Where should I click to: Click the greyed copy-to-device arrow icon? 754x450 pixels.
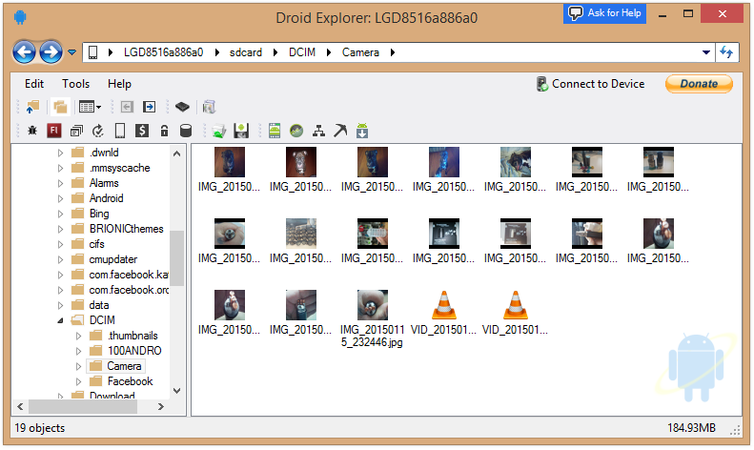(x=127, y=107)
